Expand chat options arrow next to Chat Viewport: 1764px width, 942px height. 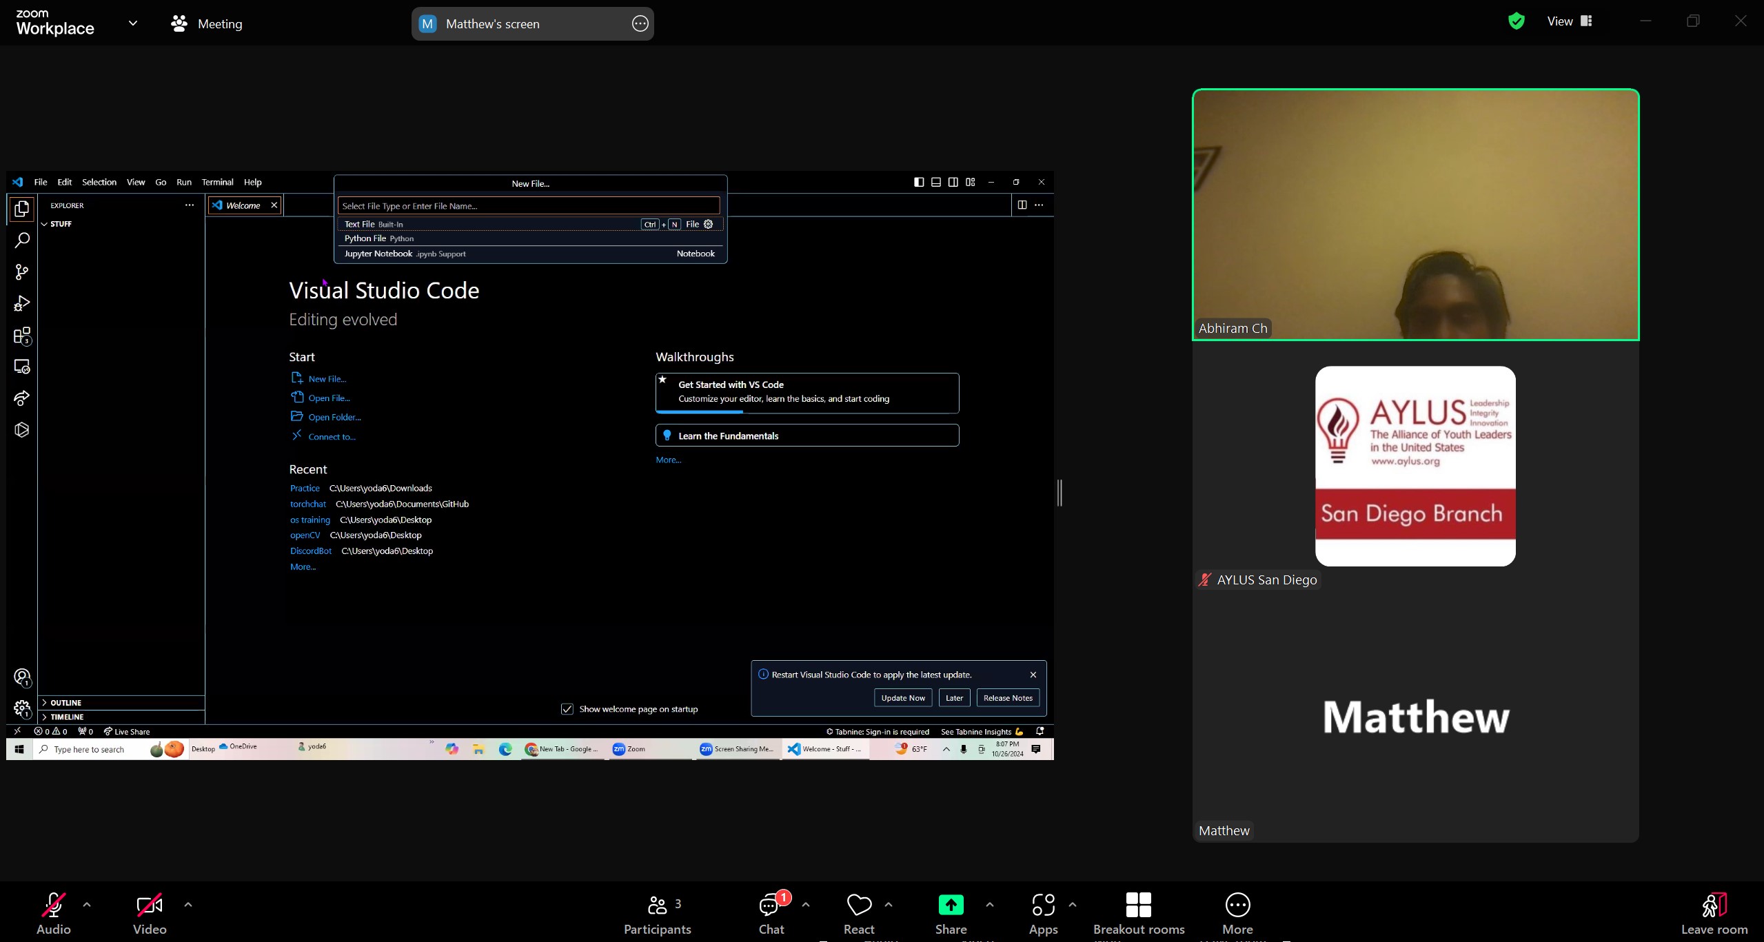(806, 905)
